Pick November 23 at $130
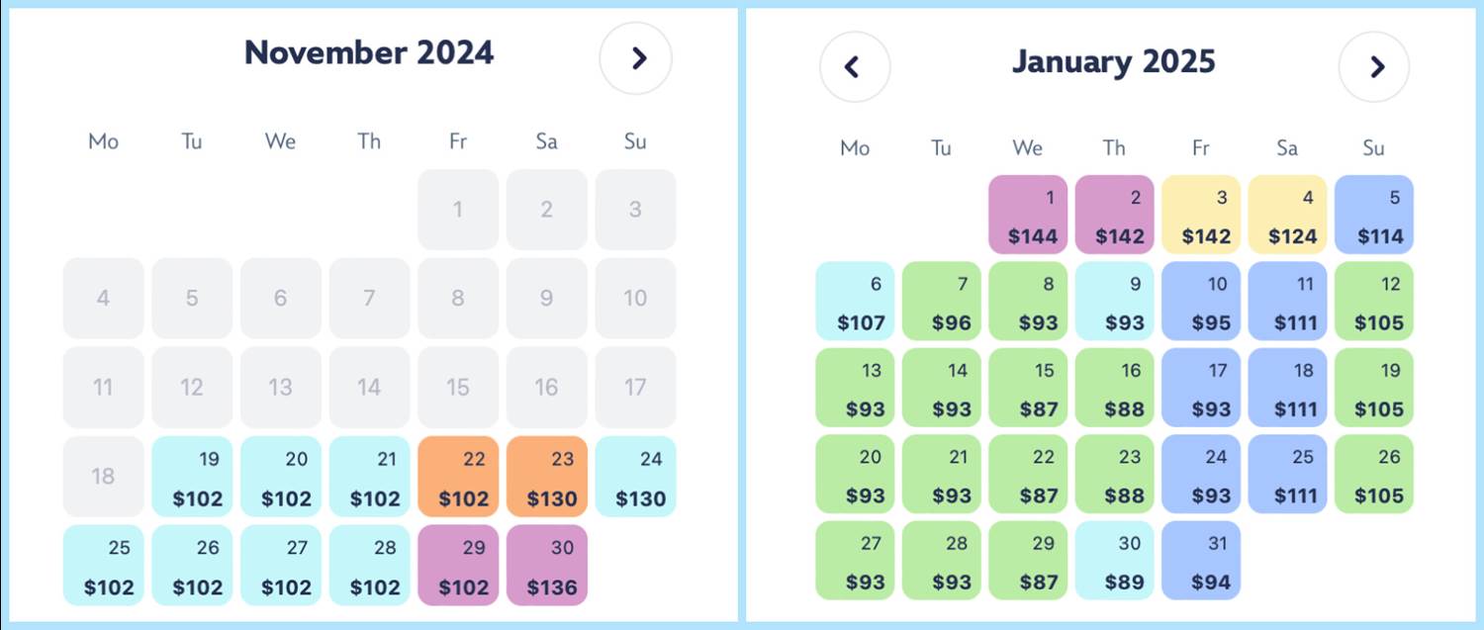This screenshot has height=630, width=1484. point(547,477)
